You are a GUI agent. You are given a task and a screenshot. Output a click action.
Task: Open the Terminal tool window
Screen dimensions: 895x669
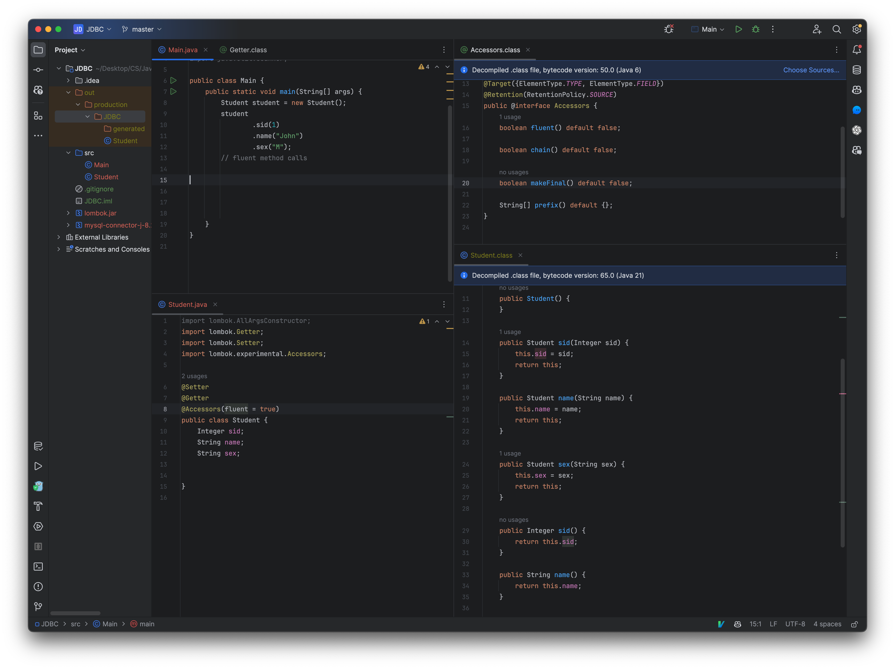38,567
